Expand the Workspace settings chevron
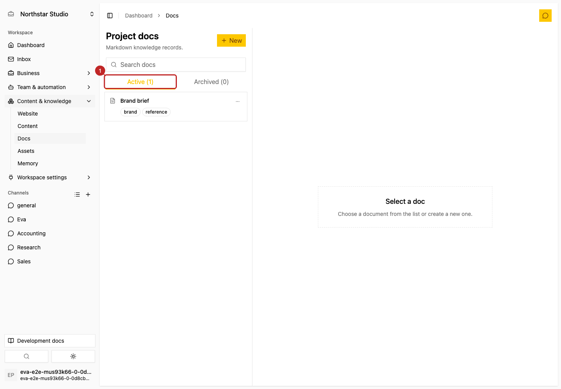This screenshot has width=561, height=389. [89, 177]
